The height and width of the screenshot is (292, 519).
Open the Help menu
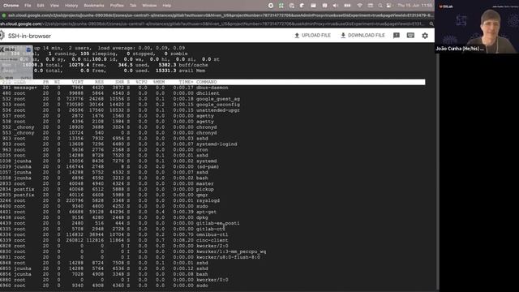[167, 6]
